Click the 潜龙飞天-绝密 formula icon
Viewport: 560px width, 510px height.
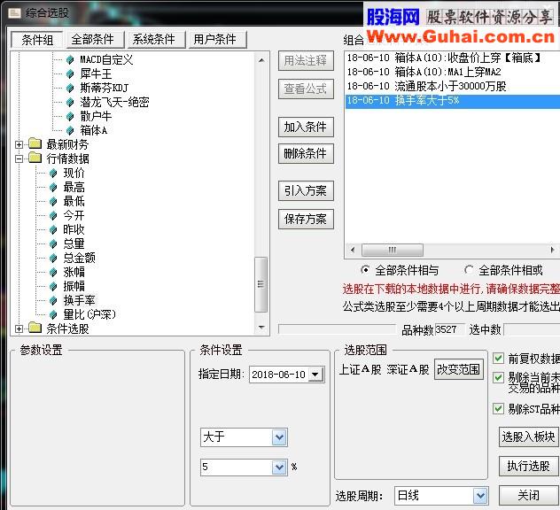pos(70,102)
